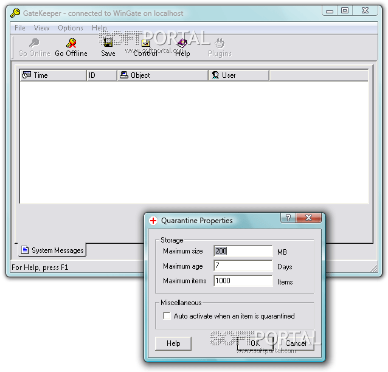Click the Help book icon in toolbar
388x372 pixels.
click(x=182, y=43)
